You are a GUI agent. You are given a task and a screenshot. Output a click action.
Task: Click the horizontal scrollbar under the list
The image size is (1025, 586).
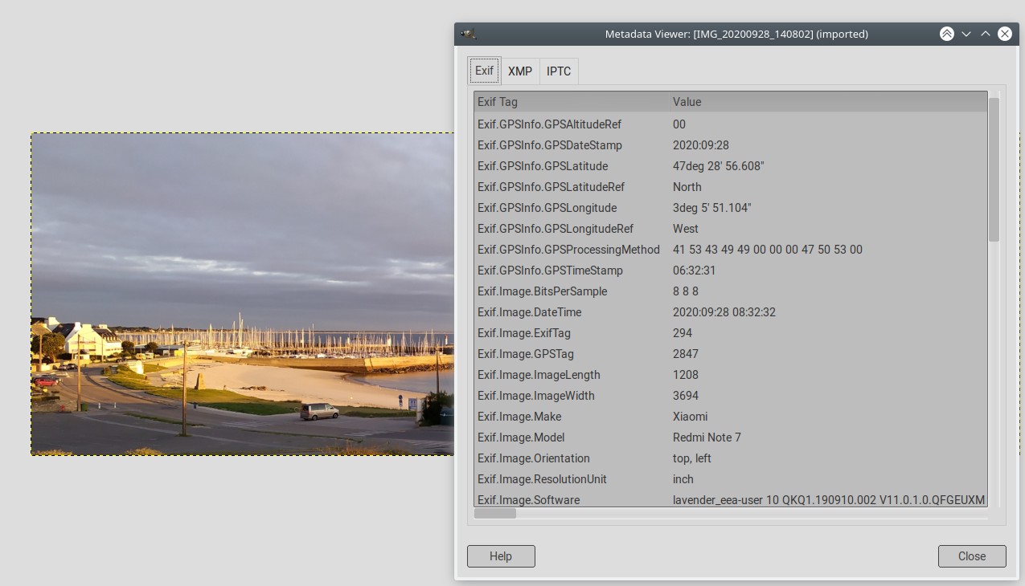(495, 513)
